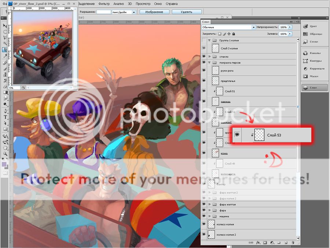
Task: Select the Eyedropper tool
Action: [x=5, y=56]
